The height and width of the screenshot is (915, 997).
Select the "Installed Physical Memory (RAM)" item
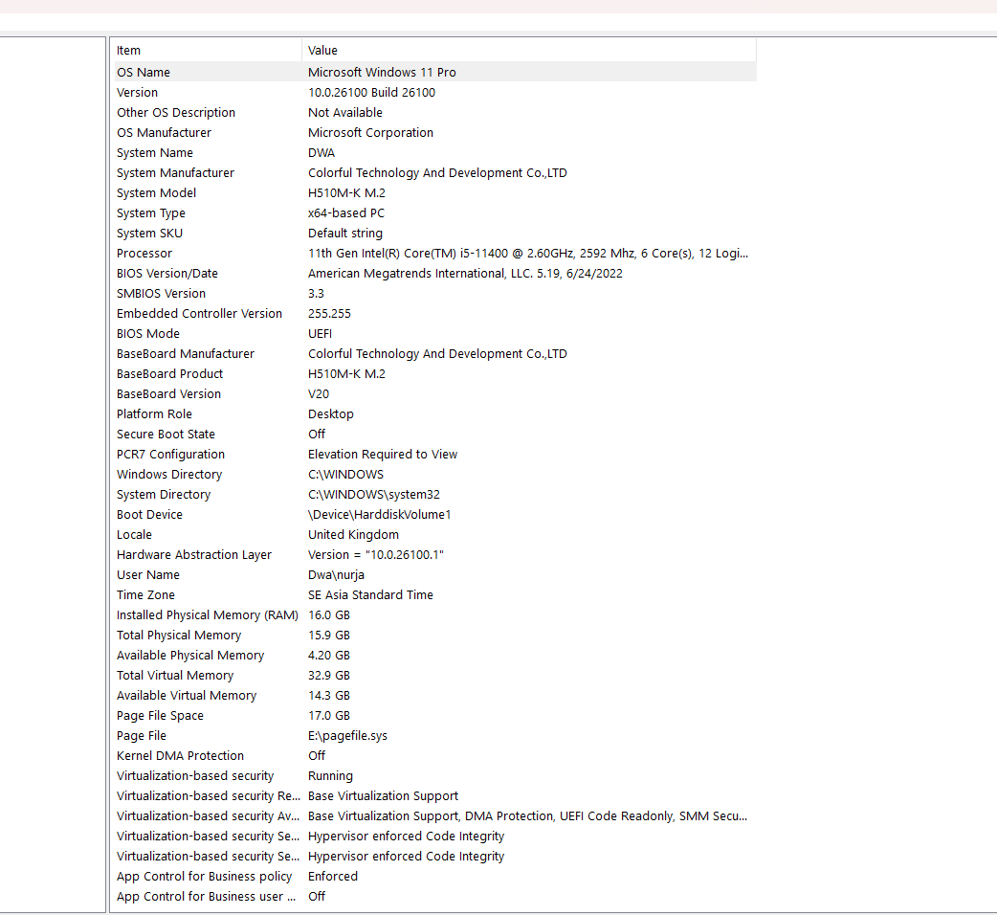208,615
